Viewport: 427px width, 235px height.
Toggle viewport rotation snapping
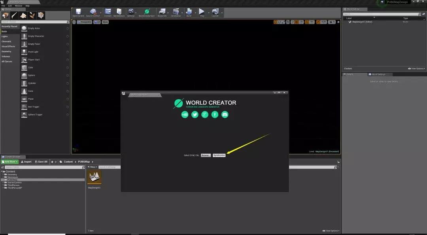coord(307,22)
